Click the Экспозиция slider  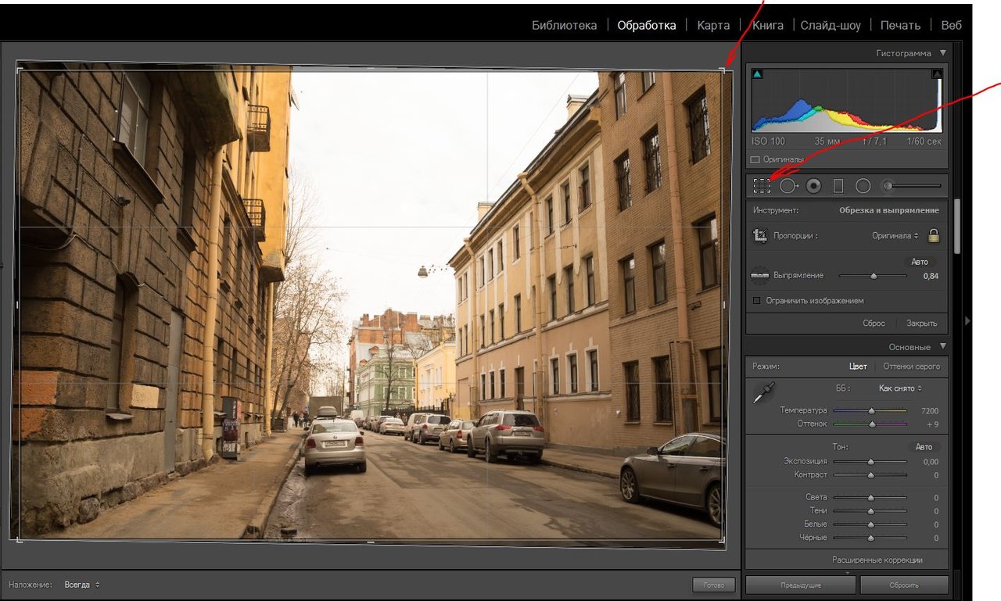tap(870, 461)
